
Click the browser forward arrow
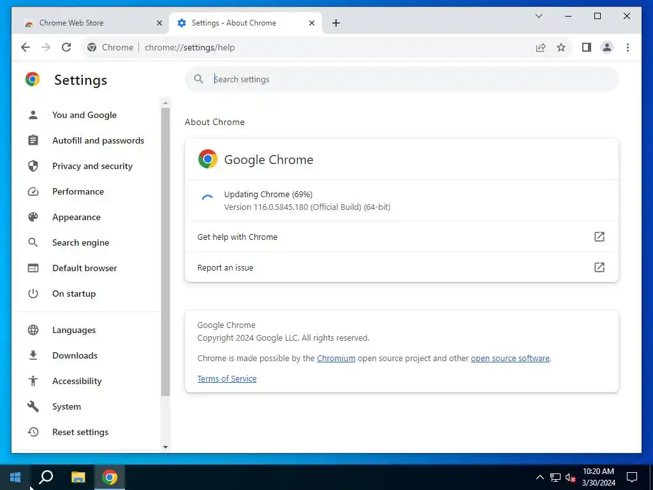pyautogui.click(x=46, y=47)
